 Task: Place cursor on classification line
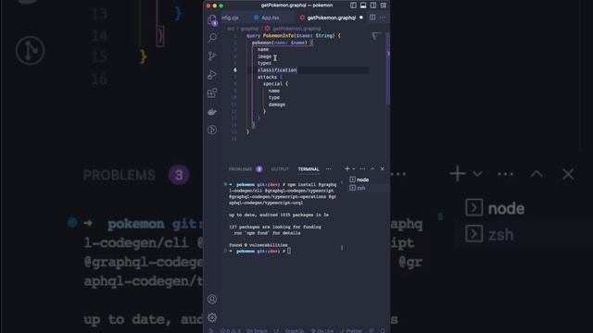[x=277, y=70]
